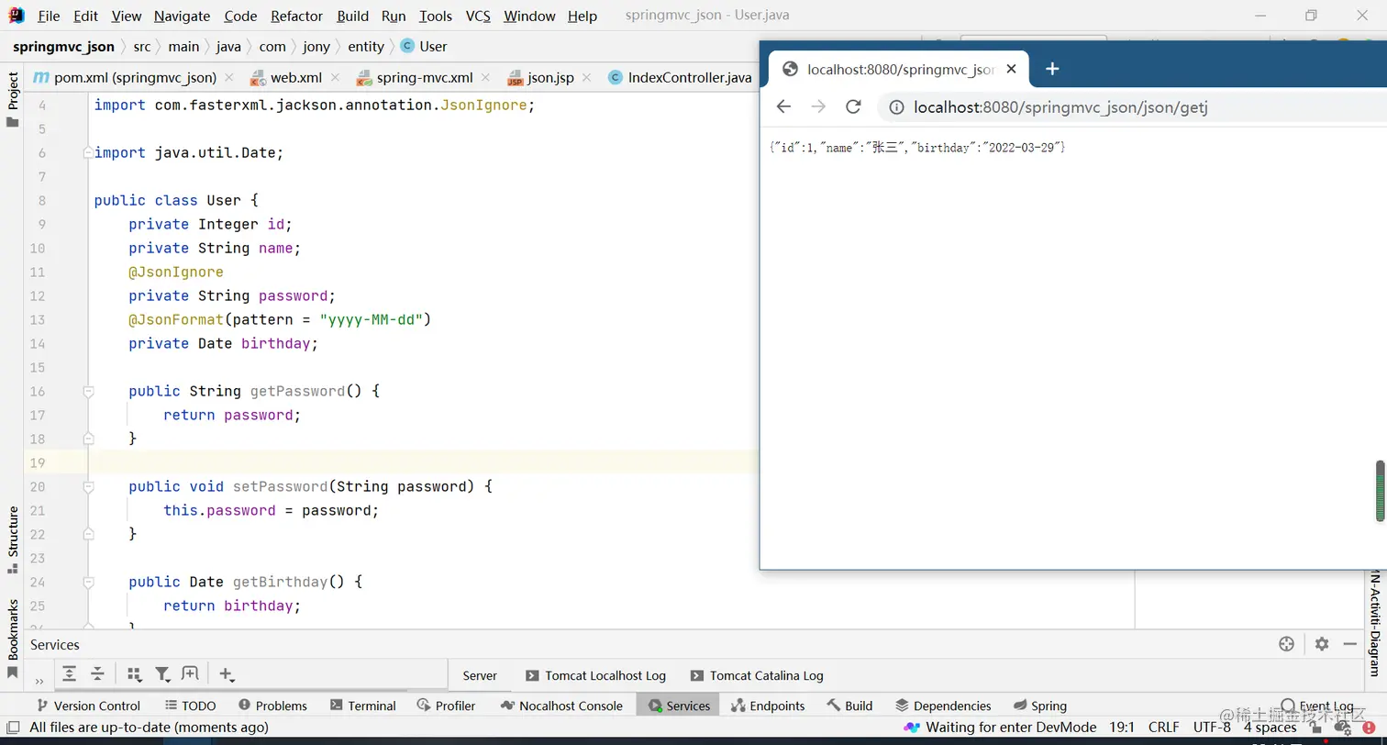Fold the getPassword method at line 16

[88, 391]
